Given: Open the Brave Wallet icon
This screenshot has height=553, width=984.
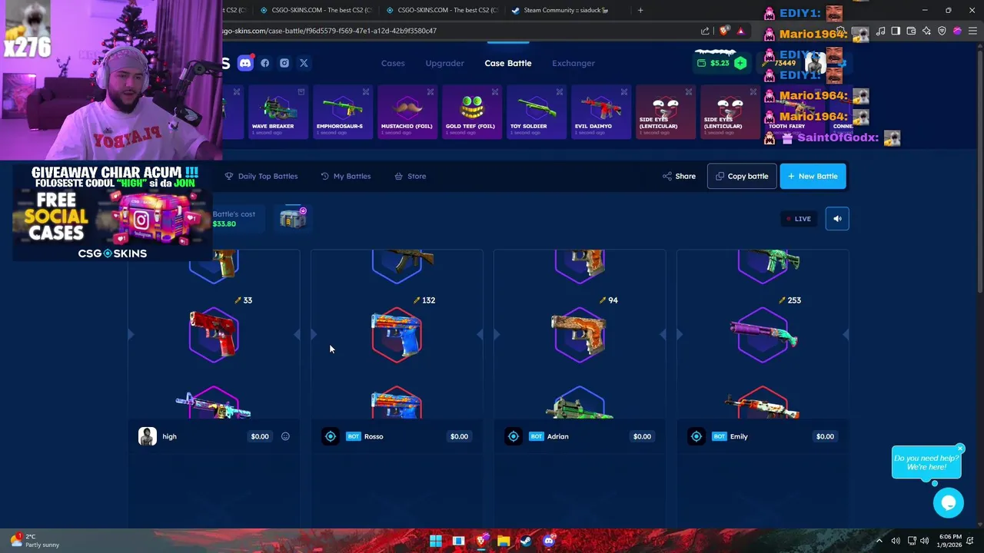Looking at the screenshot, I should [x=911, y=31].
